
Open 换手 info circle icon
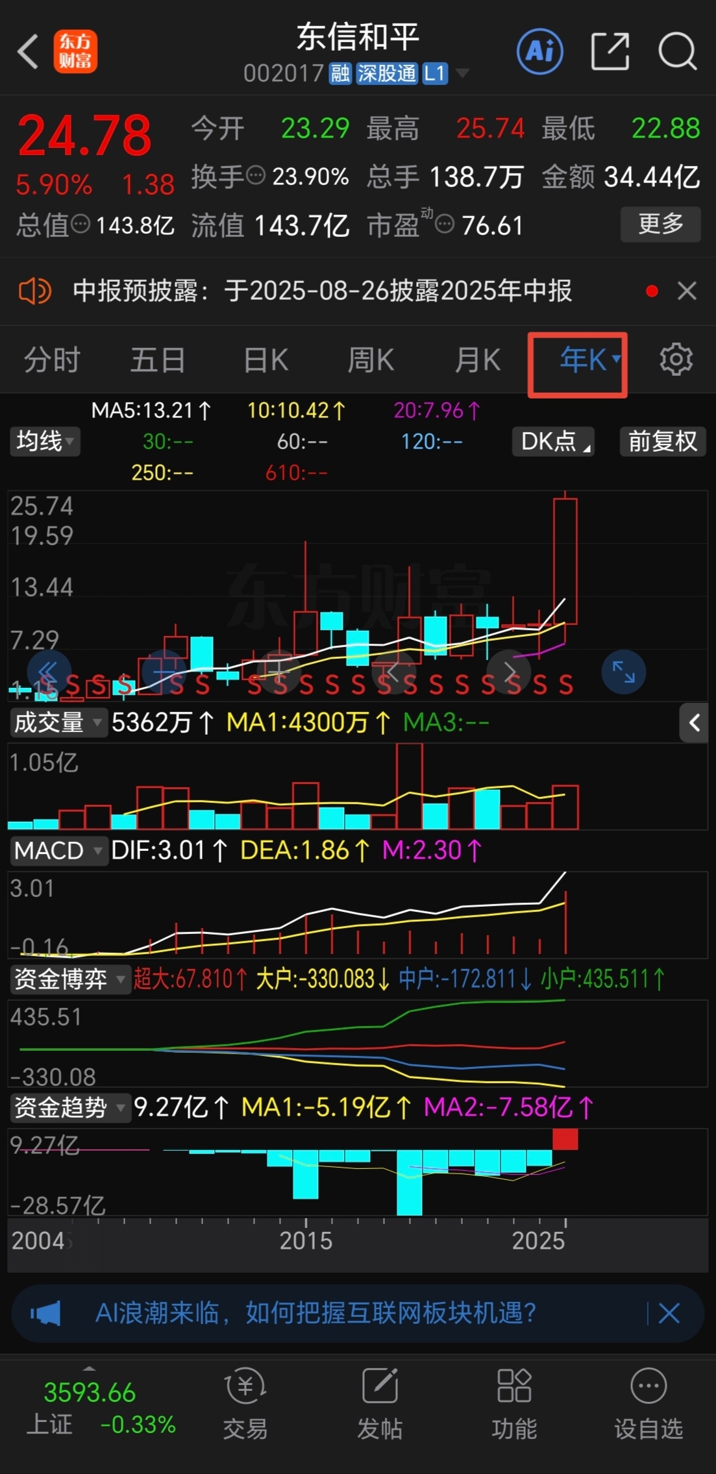(256, 175)
